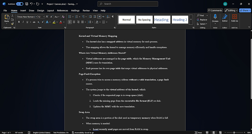Open the Review tab
The width and height of the screenshot is (252, 134).
pyautogui.click(x=86, y=10)
